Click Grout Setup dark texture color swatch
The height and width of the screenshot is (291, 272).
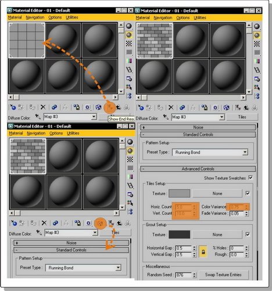[x=179, y=235]
